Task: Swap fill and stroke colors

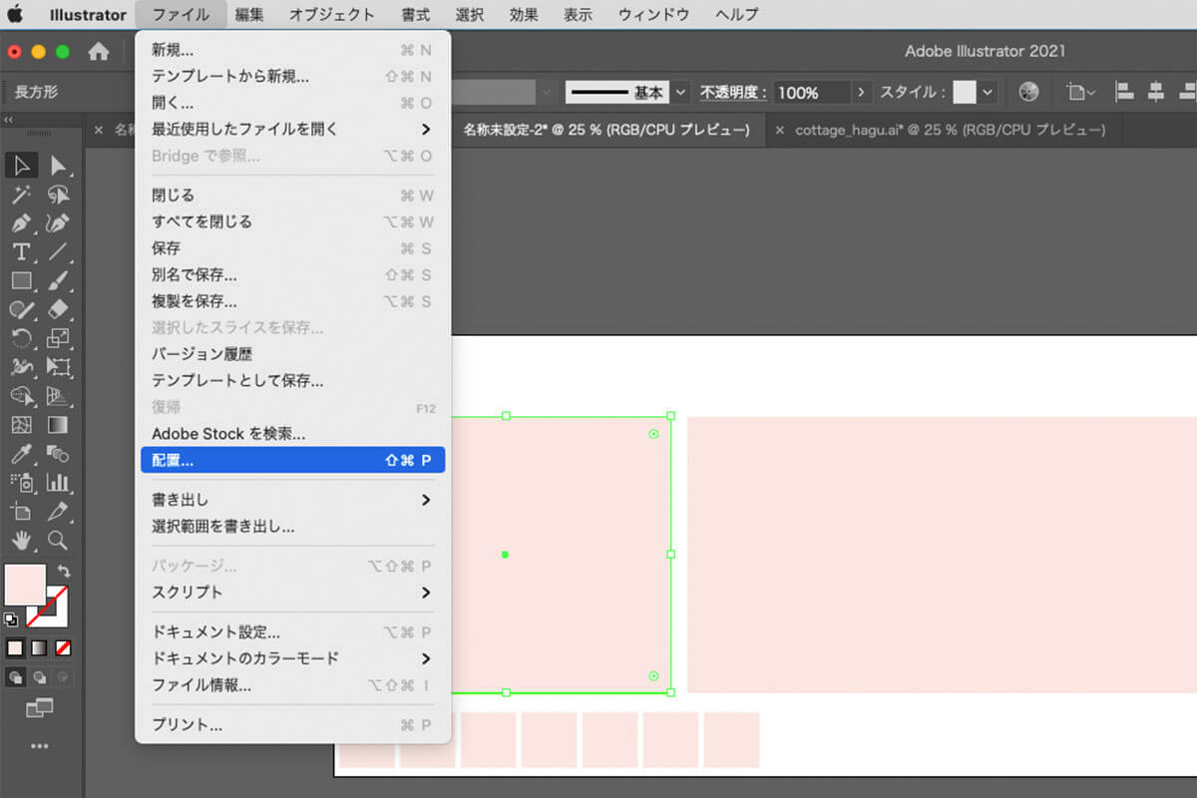Action: click(65, 572)
